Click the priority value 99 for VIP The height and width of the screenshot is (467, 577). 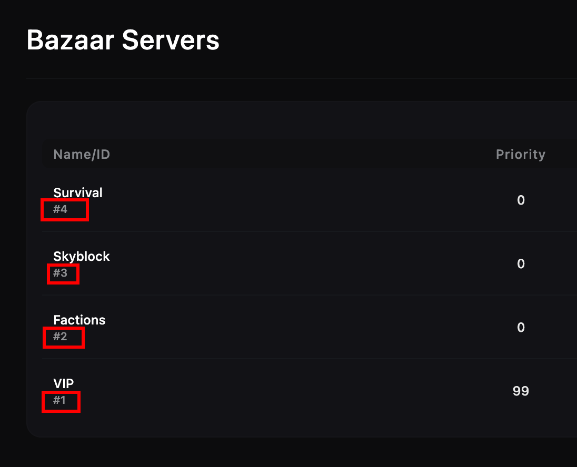click(x=521, y=391)
